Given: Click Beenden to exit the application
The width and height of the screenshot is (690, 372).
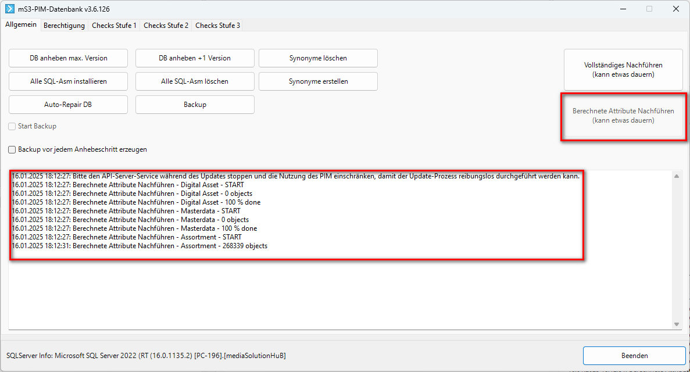Looking at the screenshot, I should click(x=634, y=356).
